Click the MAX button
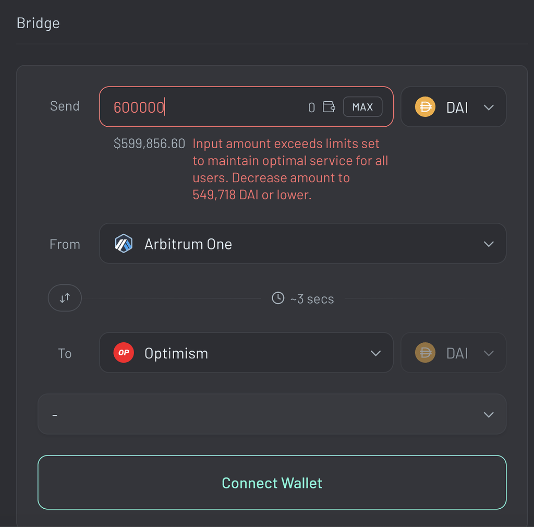This screenshot has height=527, width=534. [362, 107]
